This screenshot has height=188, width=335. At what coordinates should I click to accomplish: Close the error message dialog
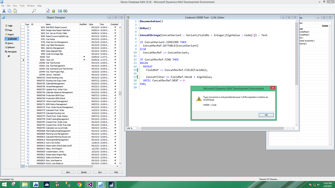pyautogui.click(x=273, y=88)
